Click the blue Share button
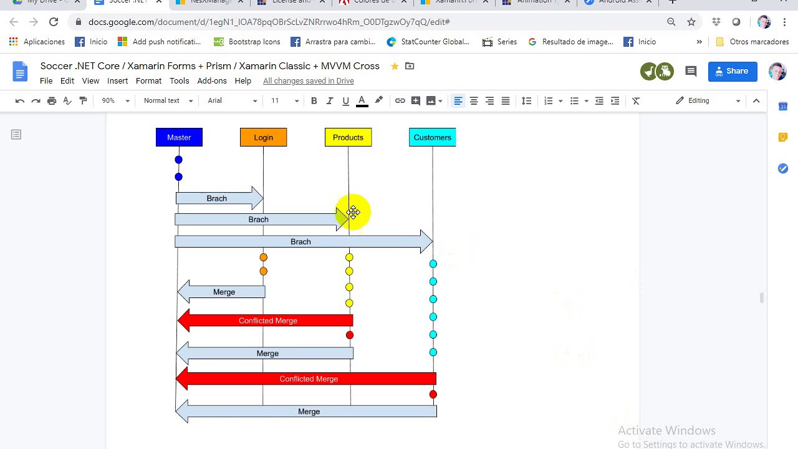The image size is (798, 449). pos(733,71)
